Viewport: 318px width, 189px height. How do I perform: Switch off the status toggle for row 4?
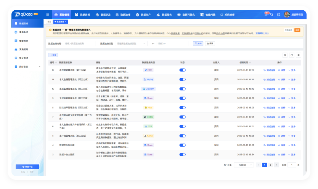tap(183, 145)
